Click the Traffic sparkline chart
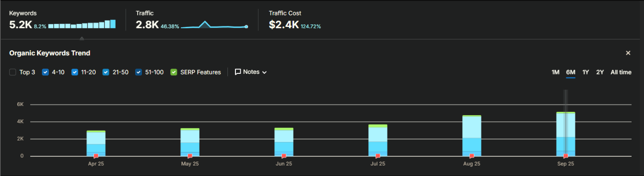Screen dimensions: 644x176 tap(214, 25)
